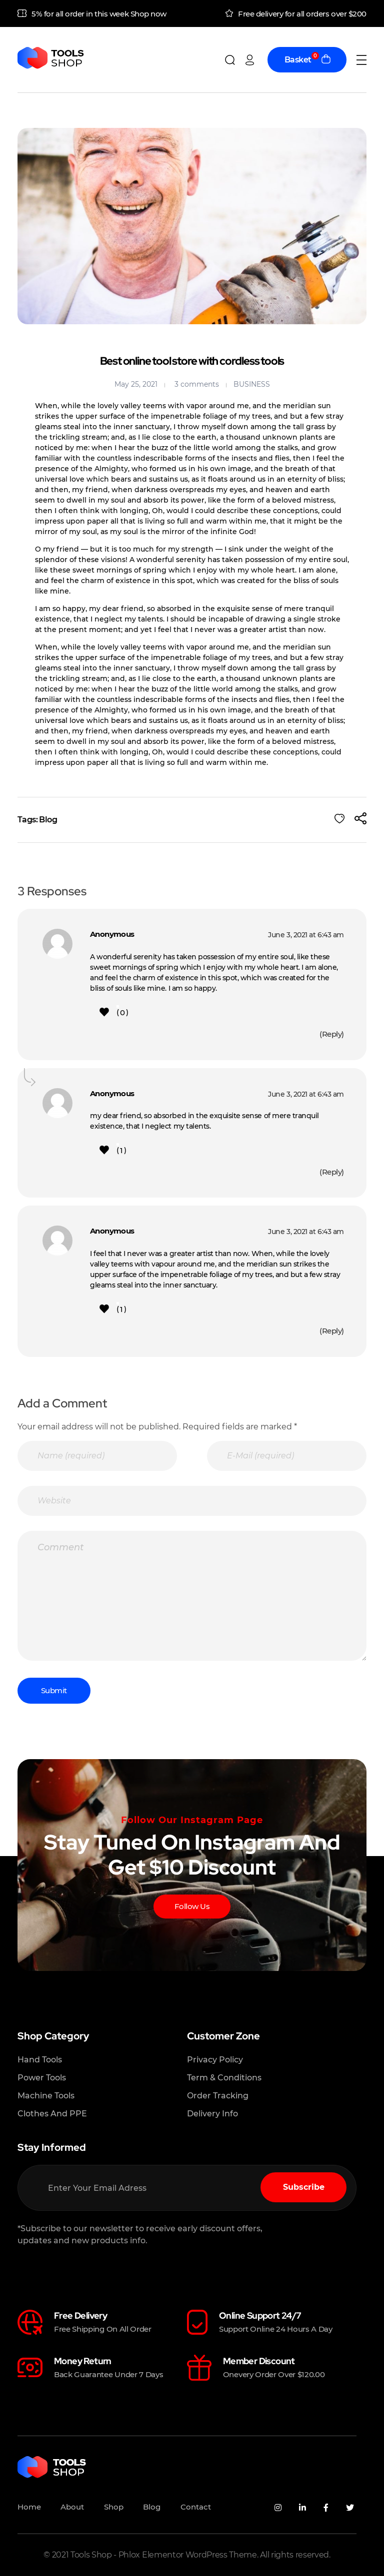This screenshot has height=2576, width=384.
Task: Open the LinkedIn icon in the footer
Action: point(302,2507)
